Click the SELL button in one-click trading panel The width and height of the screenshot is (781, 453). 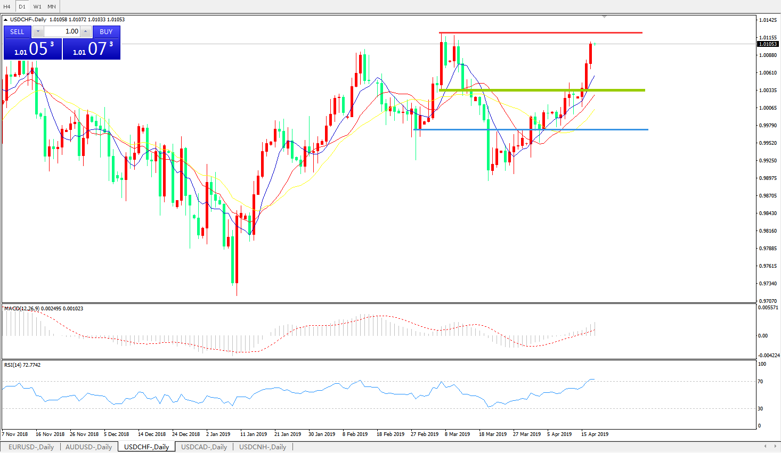18,31
